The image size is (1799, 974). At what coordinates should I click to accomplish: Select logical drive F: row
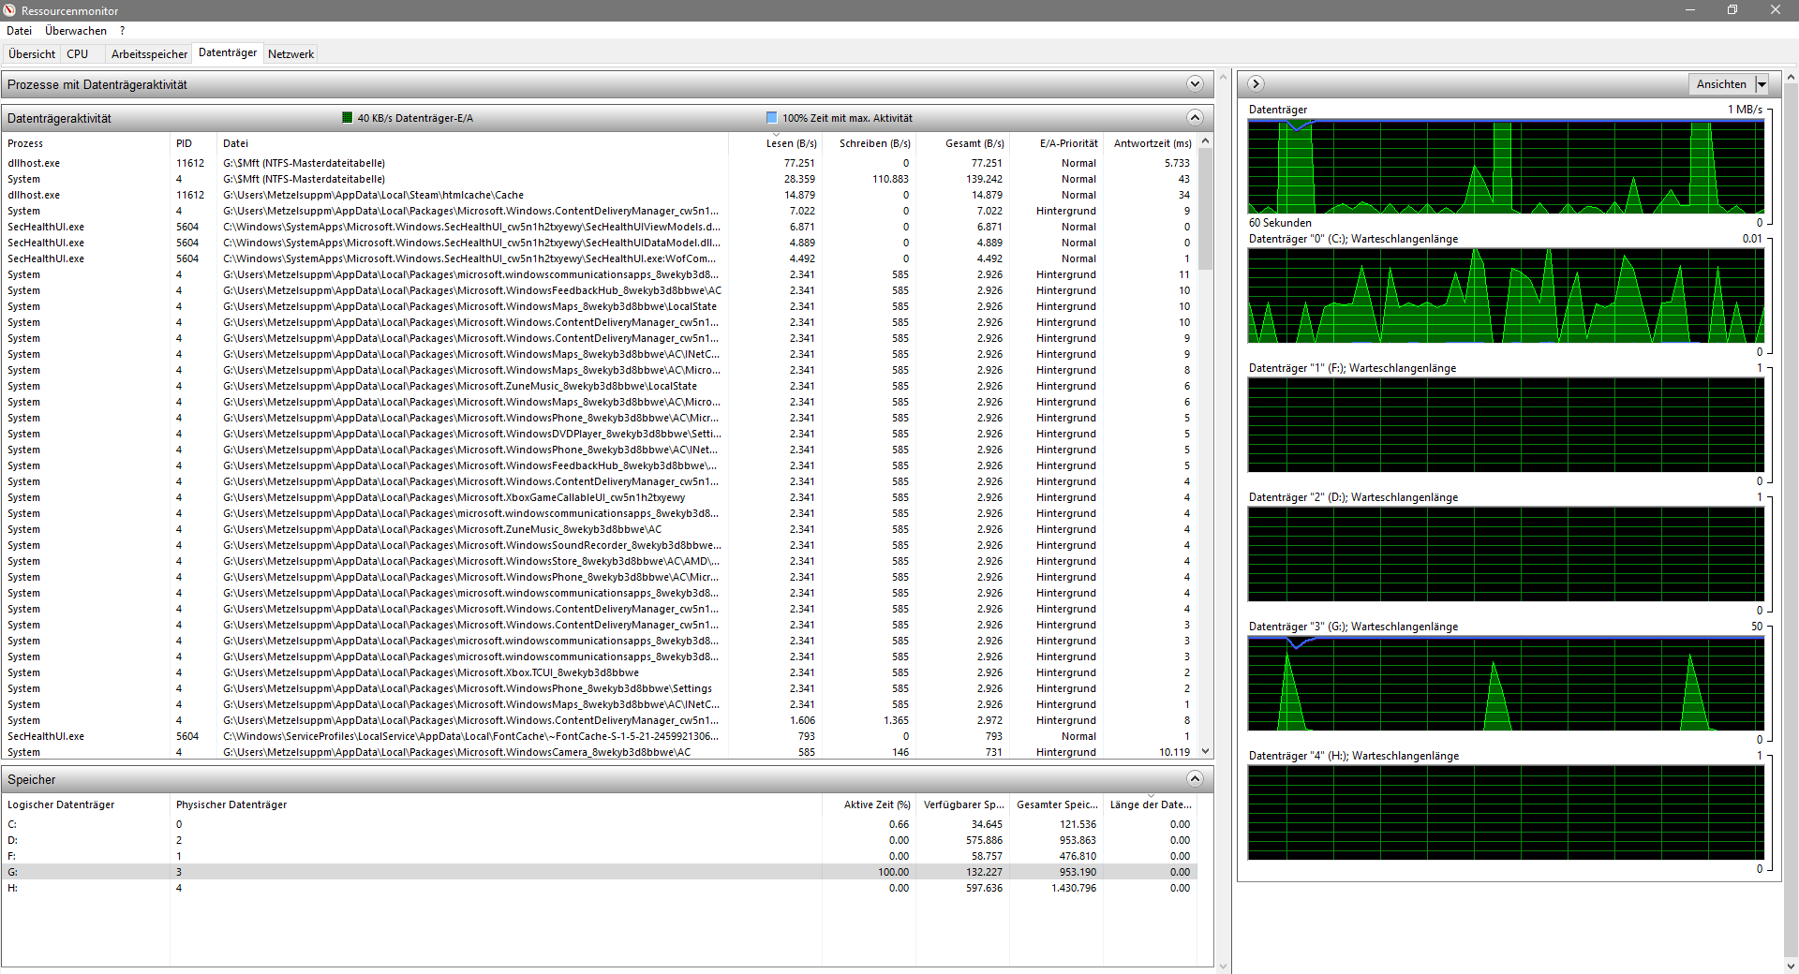click(600, 856)
